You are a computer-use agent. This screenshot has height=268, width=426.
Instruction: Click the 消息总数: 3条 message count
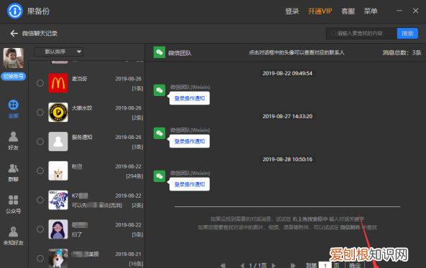pos(402,52)
